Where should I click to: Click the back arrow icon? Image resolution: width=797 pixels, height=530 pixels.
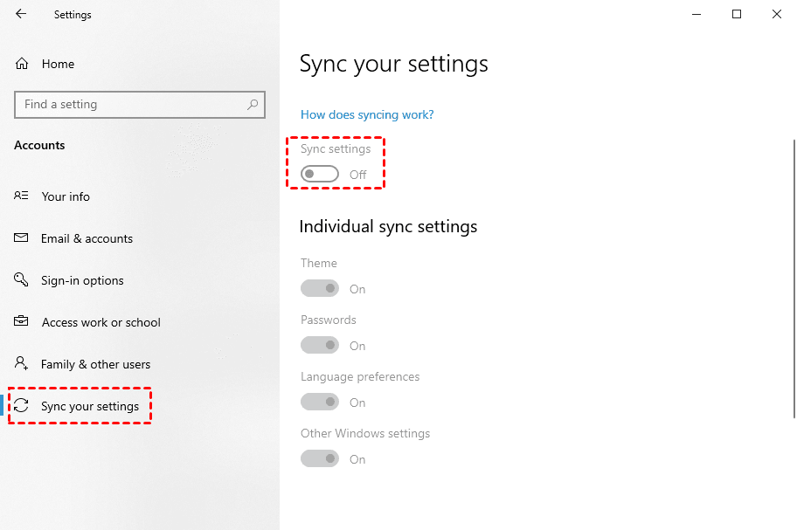coord(21,14)
